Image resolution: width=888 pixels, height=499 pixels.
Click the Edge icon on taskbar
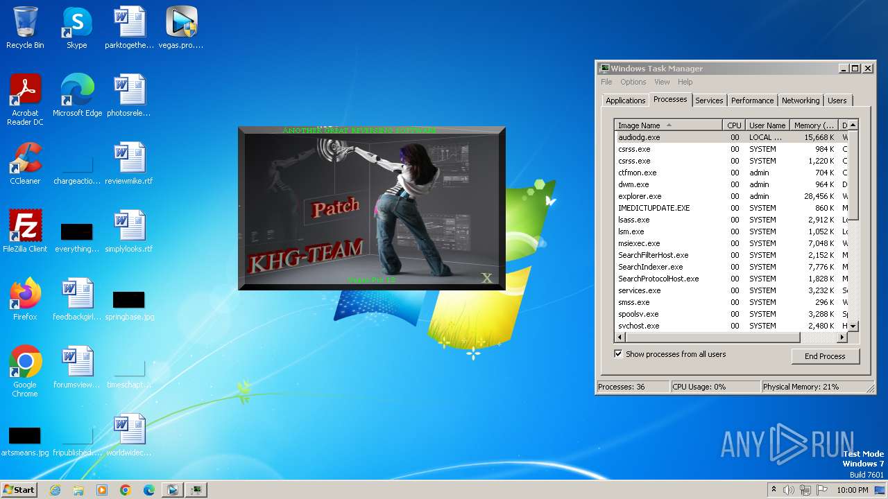(x=149, y=490)
